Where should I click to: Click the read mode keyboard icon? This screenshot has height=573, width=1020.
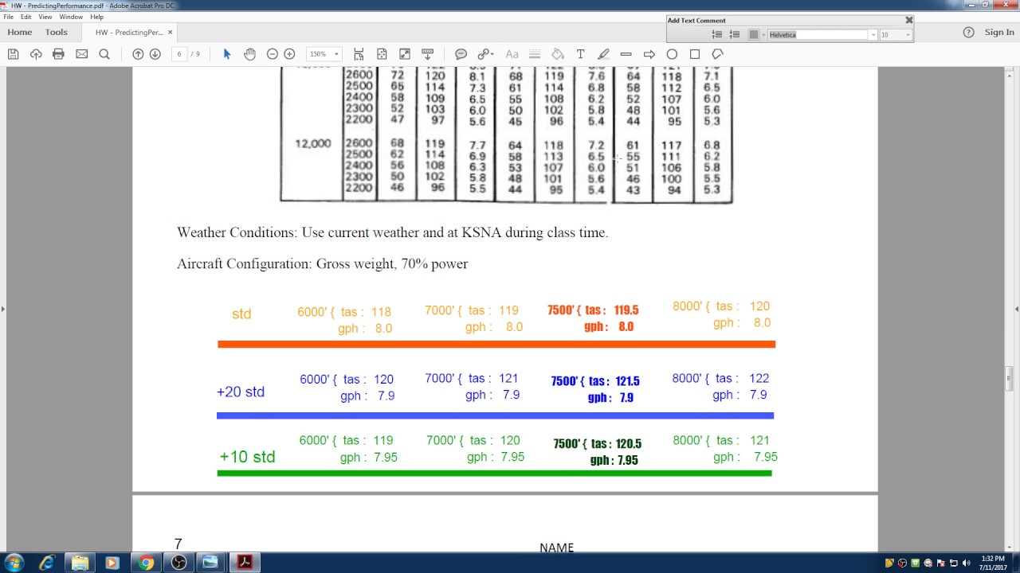pos(428,54)
